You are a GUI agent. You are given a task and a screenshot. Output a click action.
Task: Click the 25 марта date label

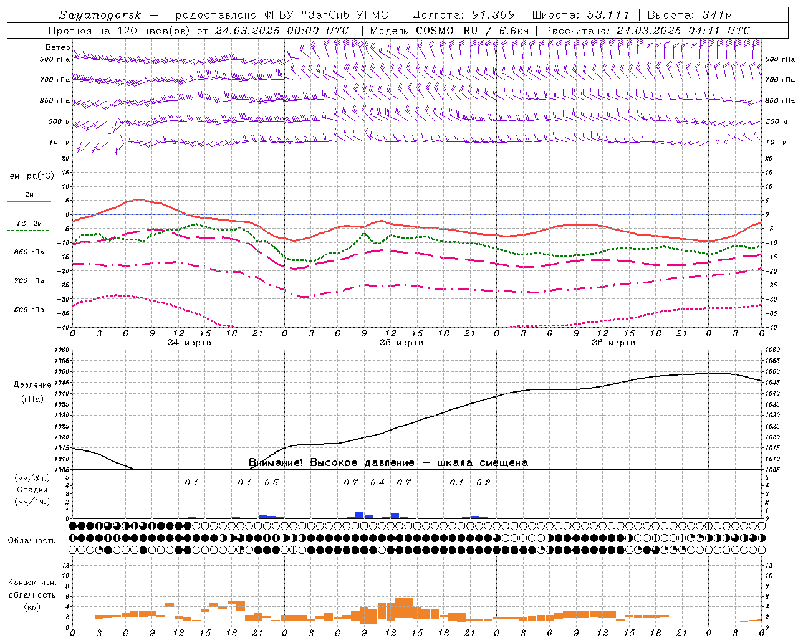(x=401, y=343)
